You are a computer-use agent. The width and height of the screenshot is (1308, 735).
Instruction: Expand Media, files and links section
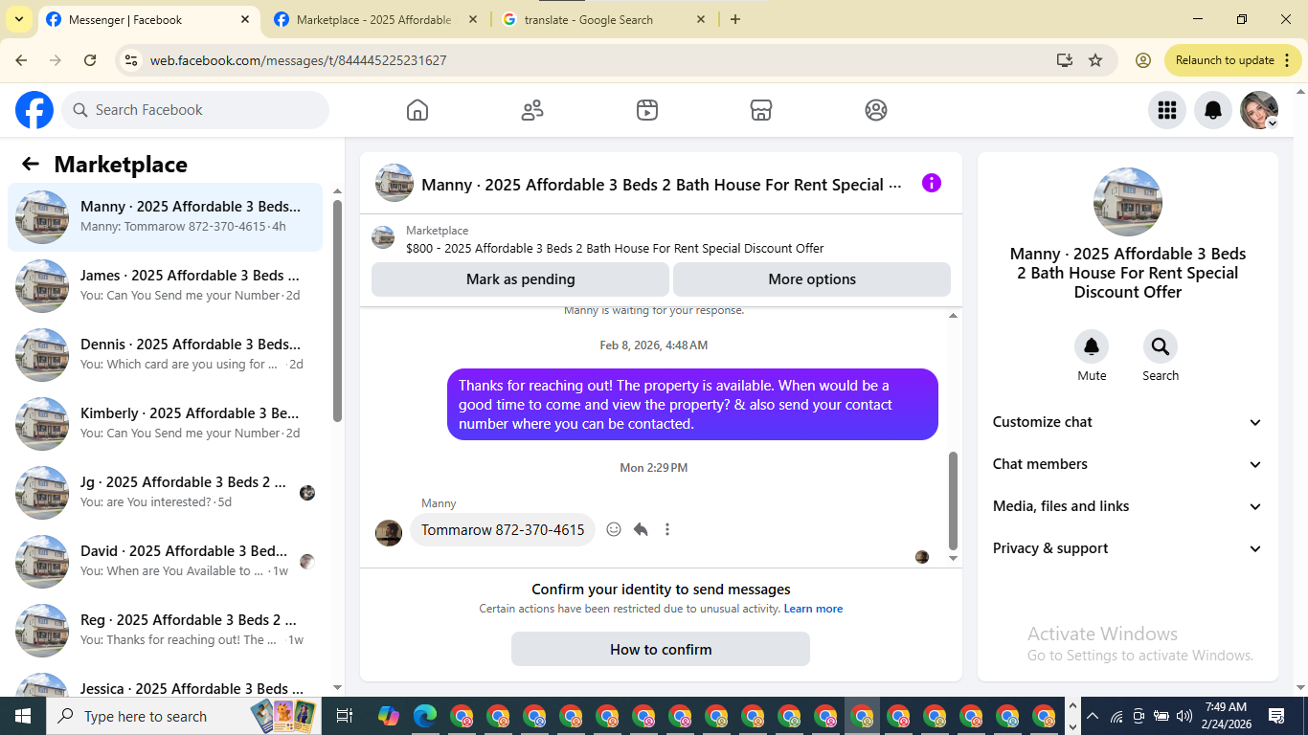pyautogui.click(x=1128, y=506)
